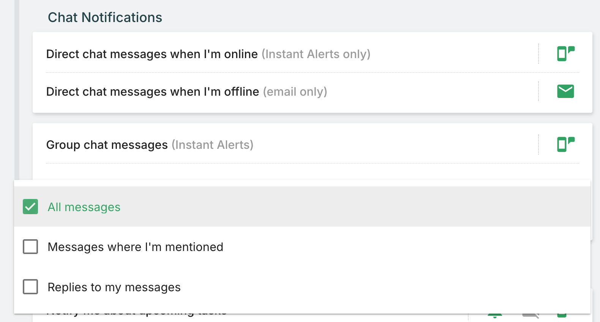Viewport: 600px width, 322px height.
Task: Choose the Messages where I'm mentioned label
Action: (x=135, y=247)
